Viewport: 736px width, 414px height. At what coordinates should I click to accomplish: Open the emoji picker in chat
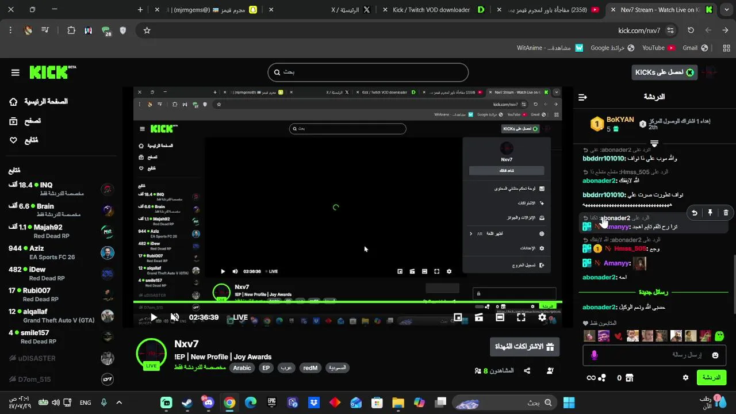pyautogui.click(x=715, y=355)
